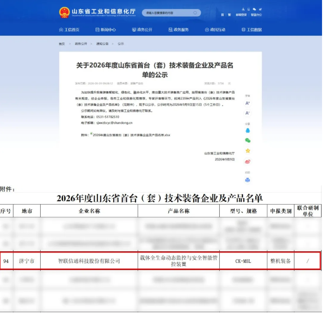The image size is (323, 314).
Task: Click the 企业名称 column header
Action: tap(89, 211)
